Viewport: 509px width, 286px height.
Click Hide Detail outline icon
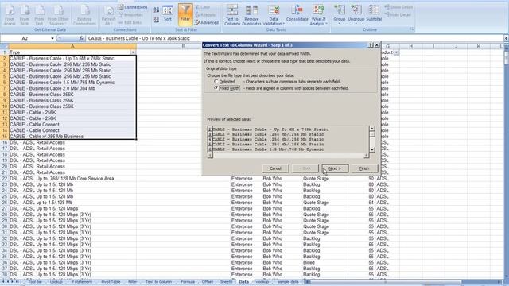click(x=398, y=15)
